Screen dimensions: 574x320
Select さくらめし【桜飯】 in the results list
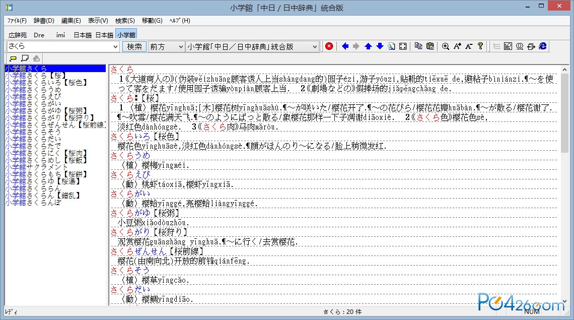46,160
